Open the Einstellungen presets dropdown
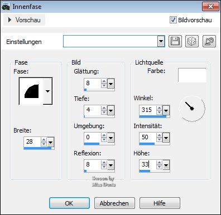The height and width of the screenshot is (215, 221). tap(161, 41)
